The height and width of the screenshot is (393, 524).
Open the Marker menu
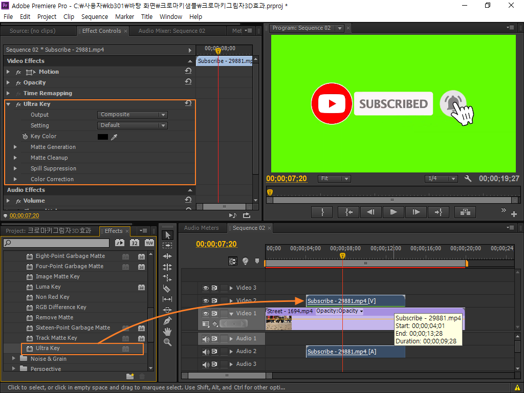pyautogui.click(x=125, y=17)
